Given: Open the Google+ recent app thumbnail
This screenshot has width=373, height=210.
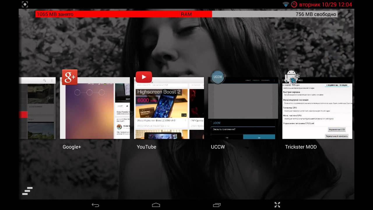Looking at the screenshot, I should coord(95,108).
